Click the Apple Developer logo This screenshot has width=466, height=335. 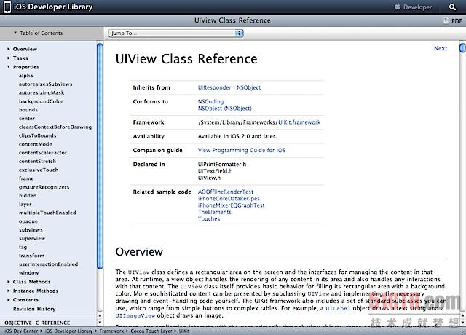click(413, 7)
